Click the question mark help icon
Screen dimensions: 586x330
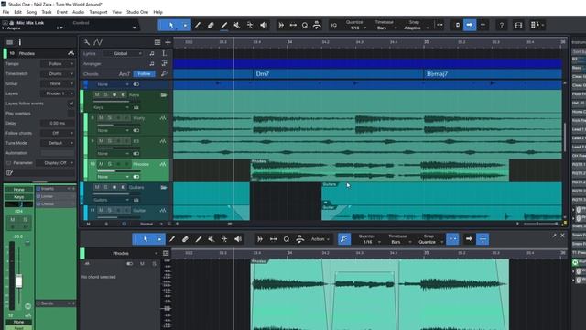click(x=502, y=25)
